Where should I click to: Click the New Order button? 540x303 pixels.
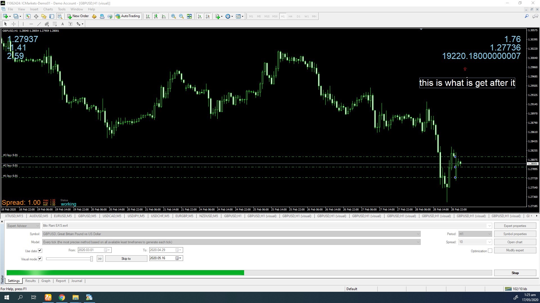[x=78, y=16]
